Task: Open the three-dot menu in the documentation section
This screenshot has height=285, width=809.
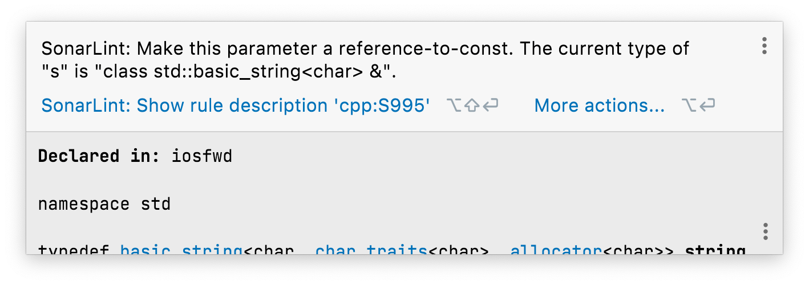Action: pyautogui.click(x=765, y=232)
